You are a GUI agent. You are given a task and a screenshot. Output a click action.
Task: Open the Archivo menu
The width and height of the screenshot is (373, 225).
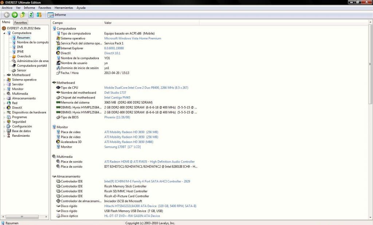pos(7,8)
